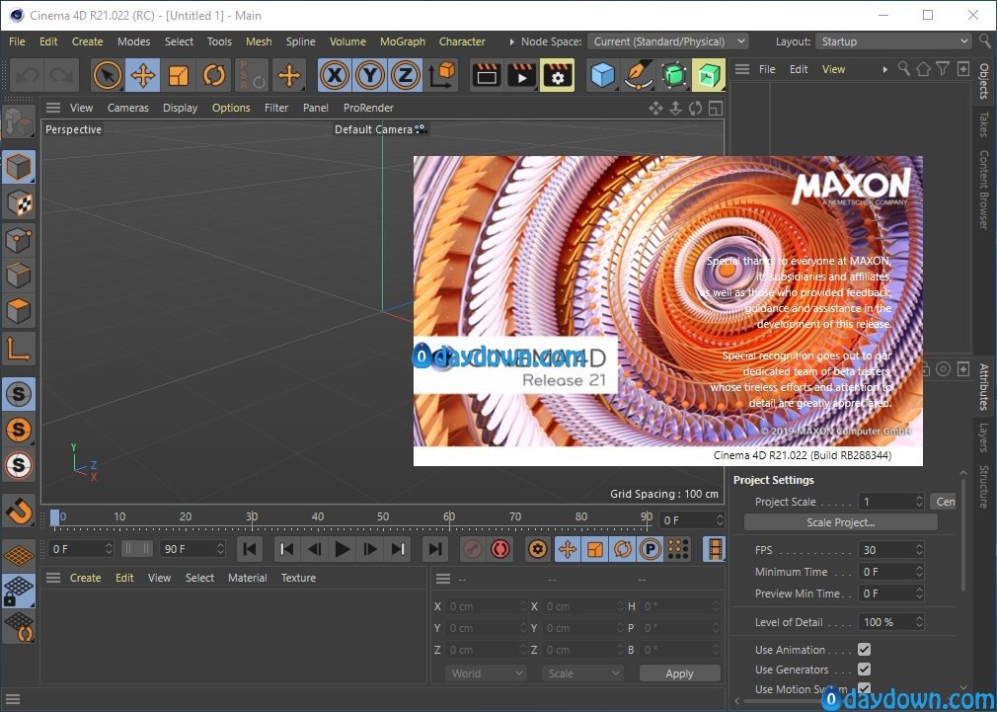Viewport: 997px width, 712px height.
Task: Toggle the Use Motion System checkbox
Action: pyautogui.click(x=864, y=688)
